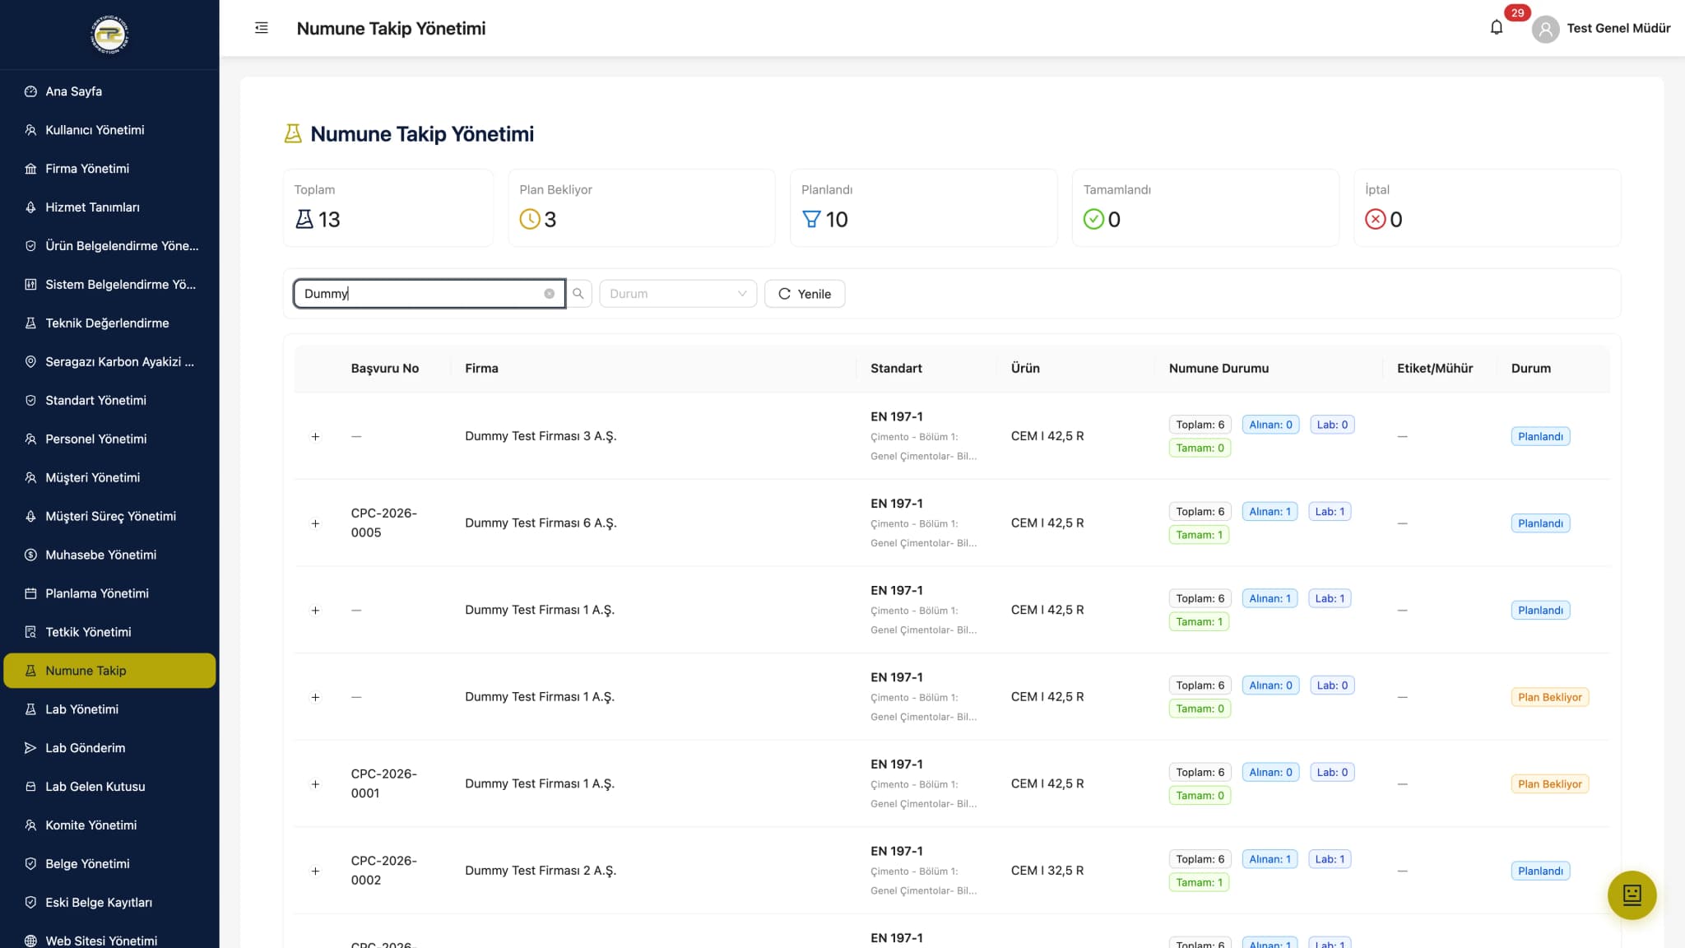Expand the Dummy Test Firması 3 A.Ş. row

315,436
